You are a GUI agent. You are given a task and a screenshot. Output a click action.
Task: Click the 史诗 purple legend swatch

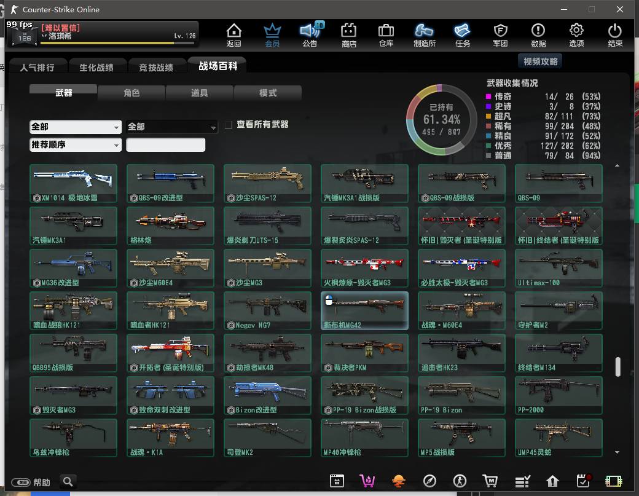(x=488, y=106)
